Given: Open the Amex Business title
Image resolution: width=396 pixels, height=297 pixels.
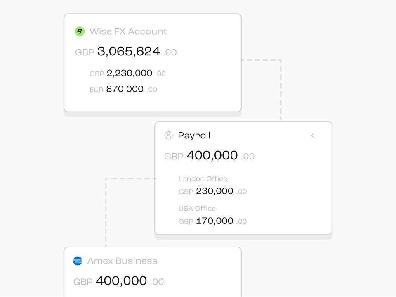Looking at the screenshot, I should coord(122,261).
